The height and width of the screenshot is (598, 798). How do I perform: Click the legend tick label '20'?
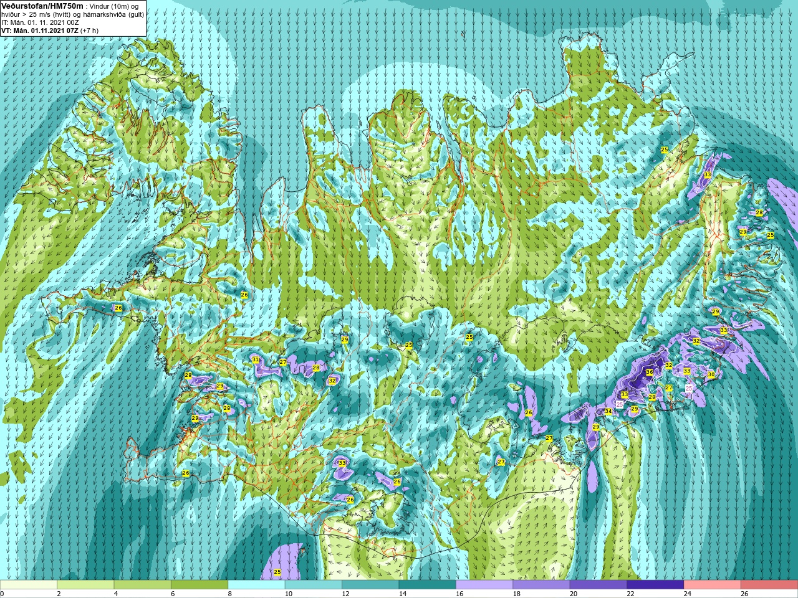click(x=574, y=594)
